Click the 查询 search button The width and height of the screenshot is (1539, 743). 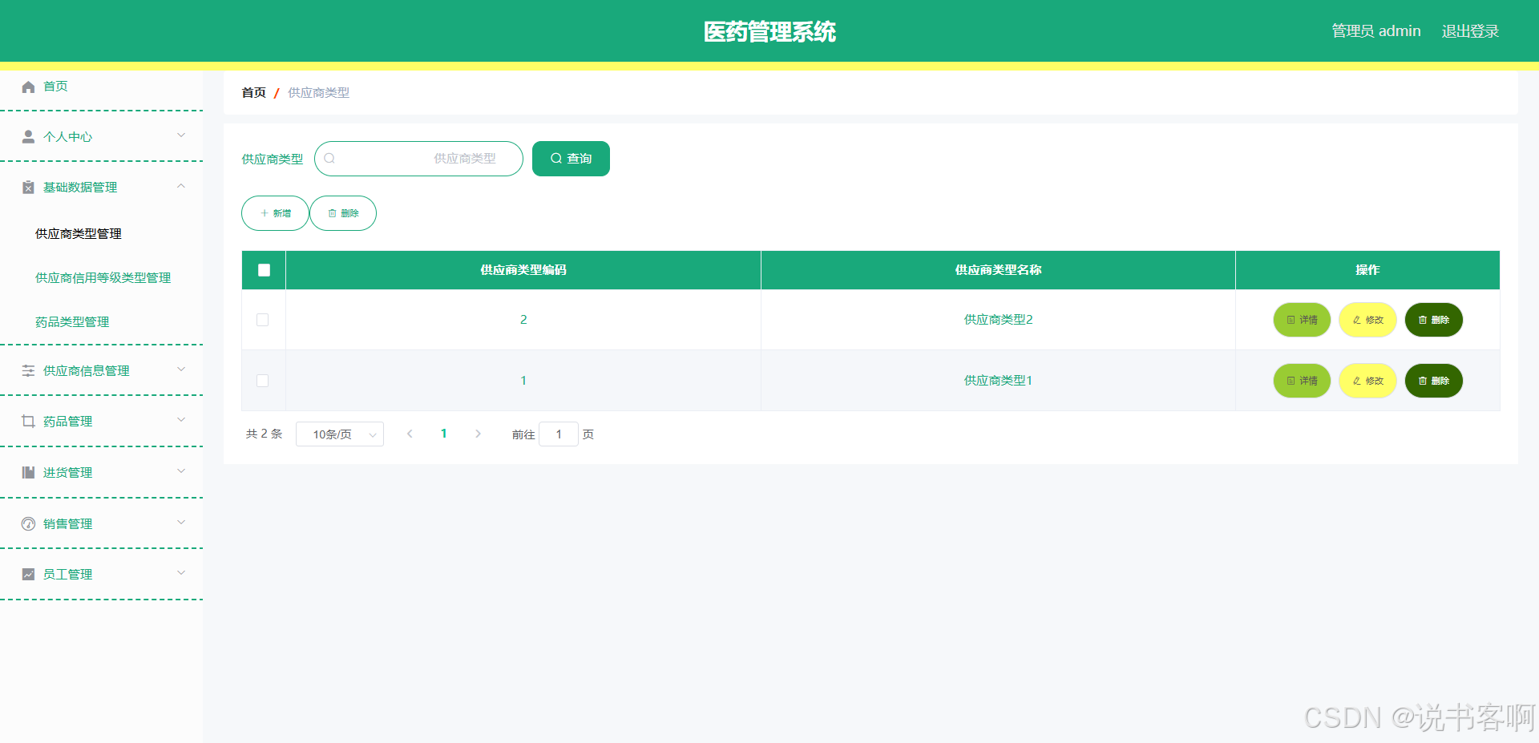(570, 158)
